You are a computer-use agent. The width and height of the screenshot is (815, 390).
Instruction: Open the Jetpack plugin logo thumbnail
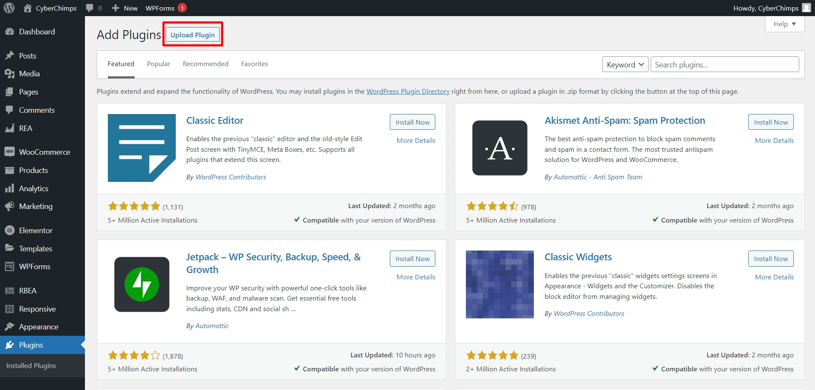point(142,284)
